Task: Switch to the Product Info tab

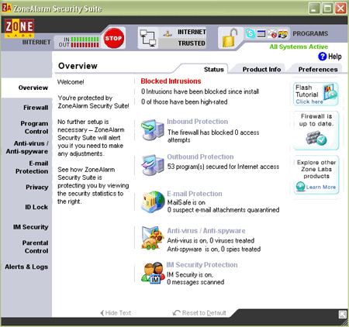Action: tap(261, 70)
